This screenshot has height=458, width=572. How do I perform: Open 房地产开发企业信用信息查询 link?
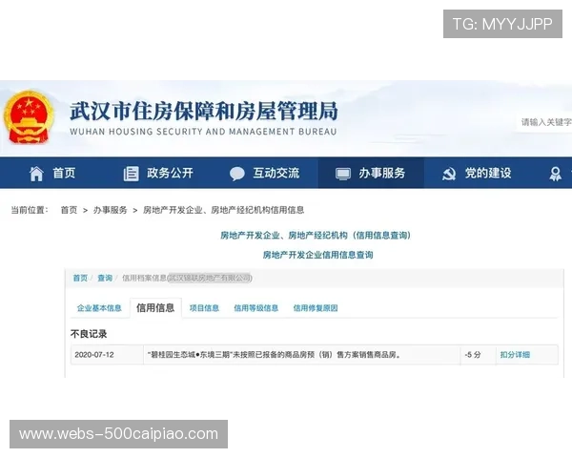click(317, 255)
